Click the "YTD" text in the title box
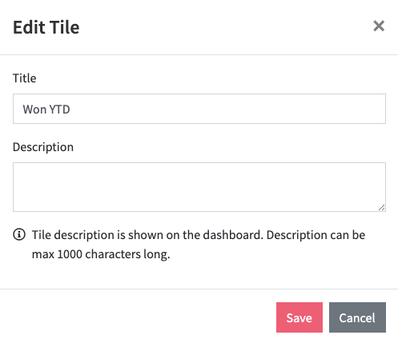Image resolution: width=398 pixels, height=343 pixels. point(60,110)
